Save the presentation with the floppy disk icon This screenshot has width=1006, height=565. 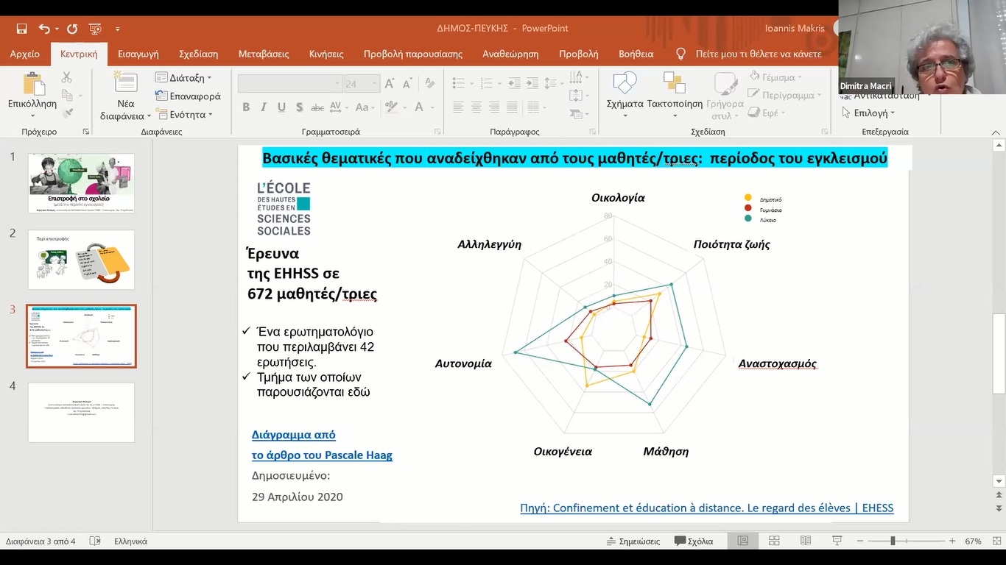coord(21,29)
